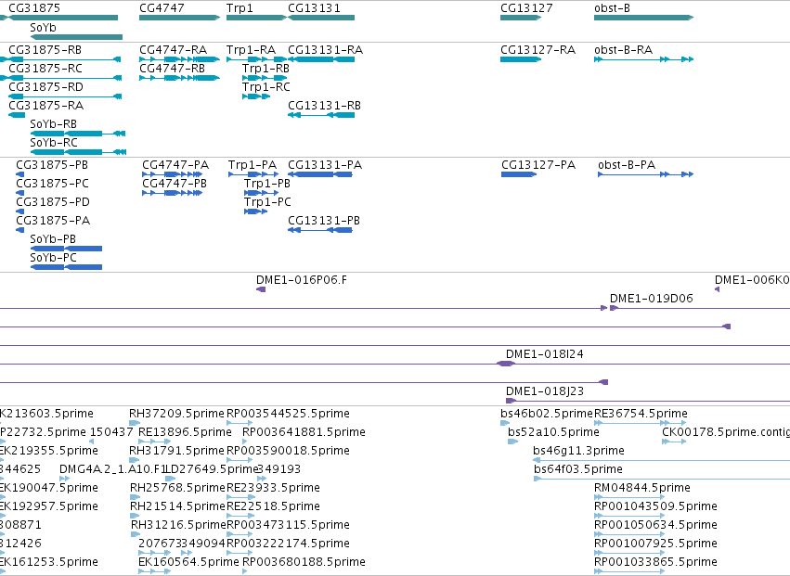Select EST RH25768.5prime
Viewport: 790px width, 576px height.
(x=135, y=497)
